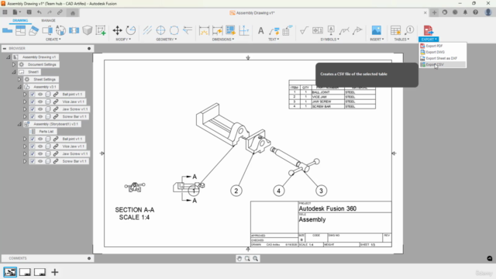The image size is (496, 279).
Task: Select the Center Mark Pattern circle tool
Action: (x=174, y=30)
